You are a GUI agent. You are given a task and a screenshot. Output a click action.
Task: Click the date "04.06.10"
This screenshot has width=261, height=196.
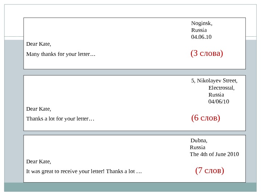click(x=201, y=37)
